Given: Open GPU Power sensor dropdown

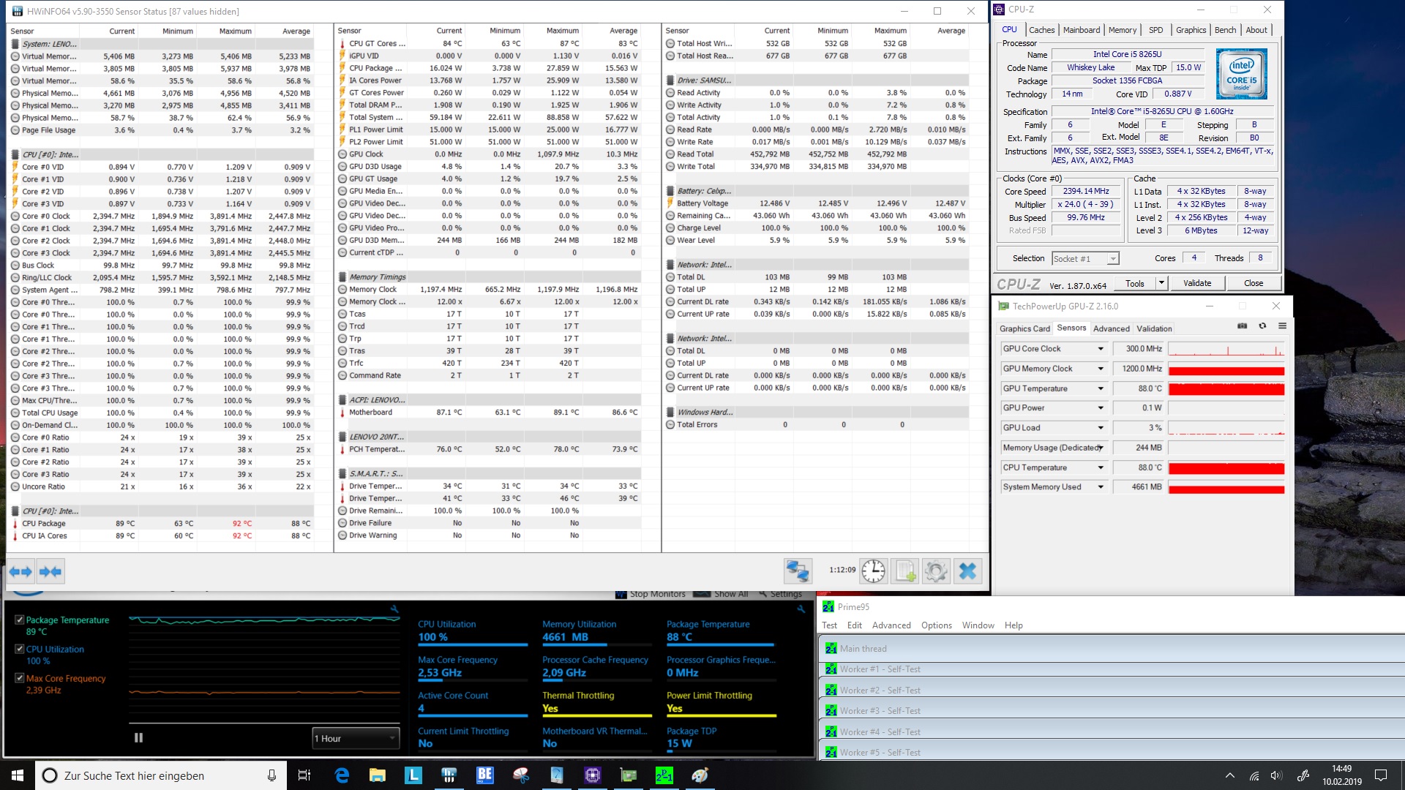Looking at the screenshot, I should tap(1101, 408).
